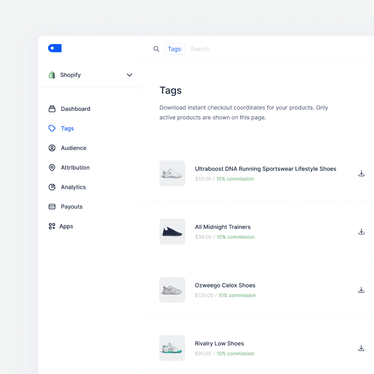
Task: Click 10% commission under Ultraboost DNA
Action: point(235,179)
